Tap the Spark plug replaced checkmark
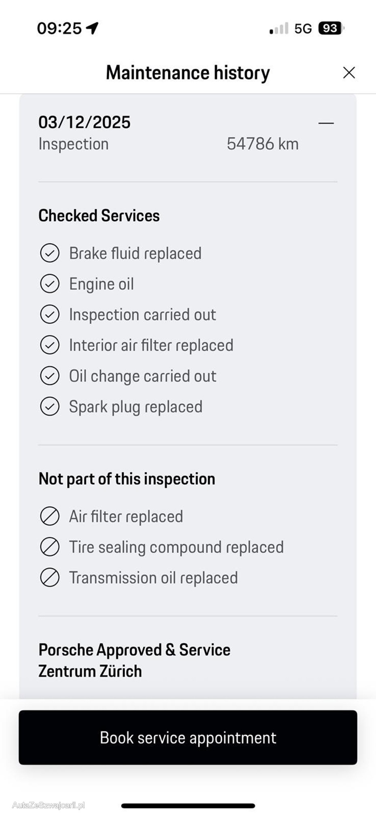Screen dimensions: 376x816 [x=50, y=407]
